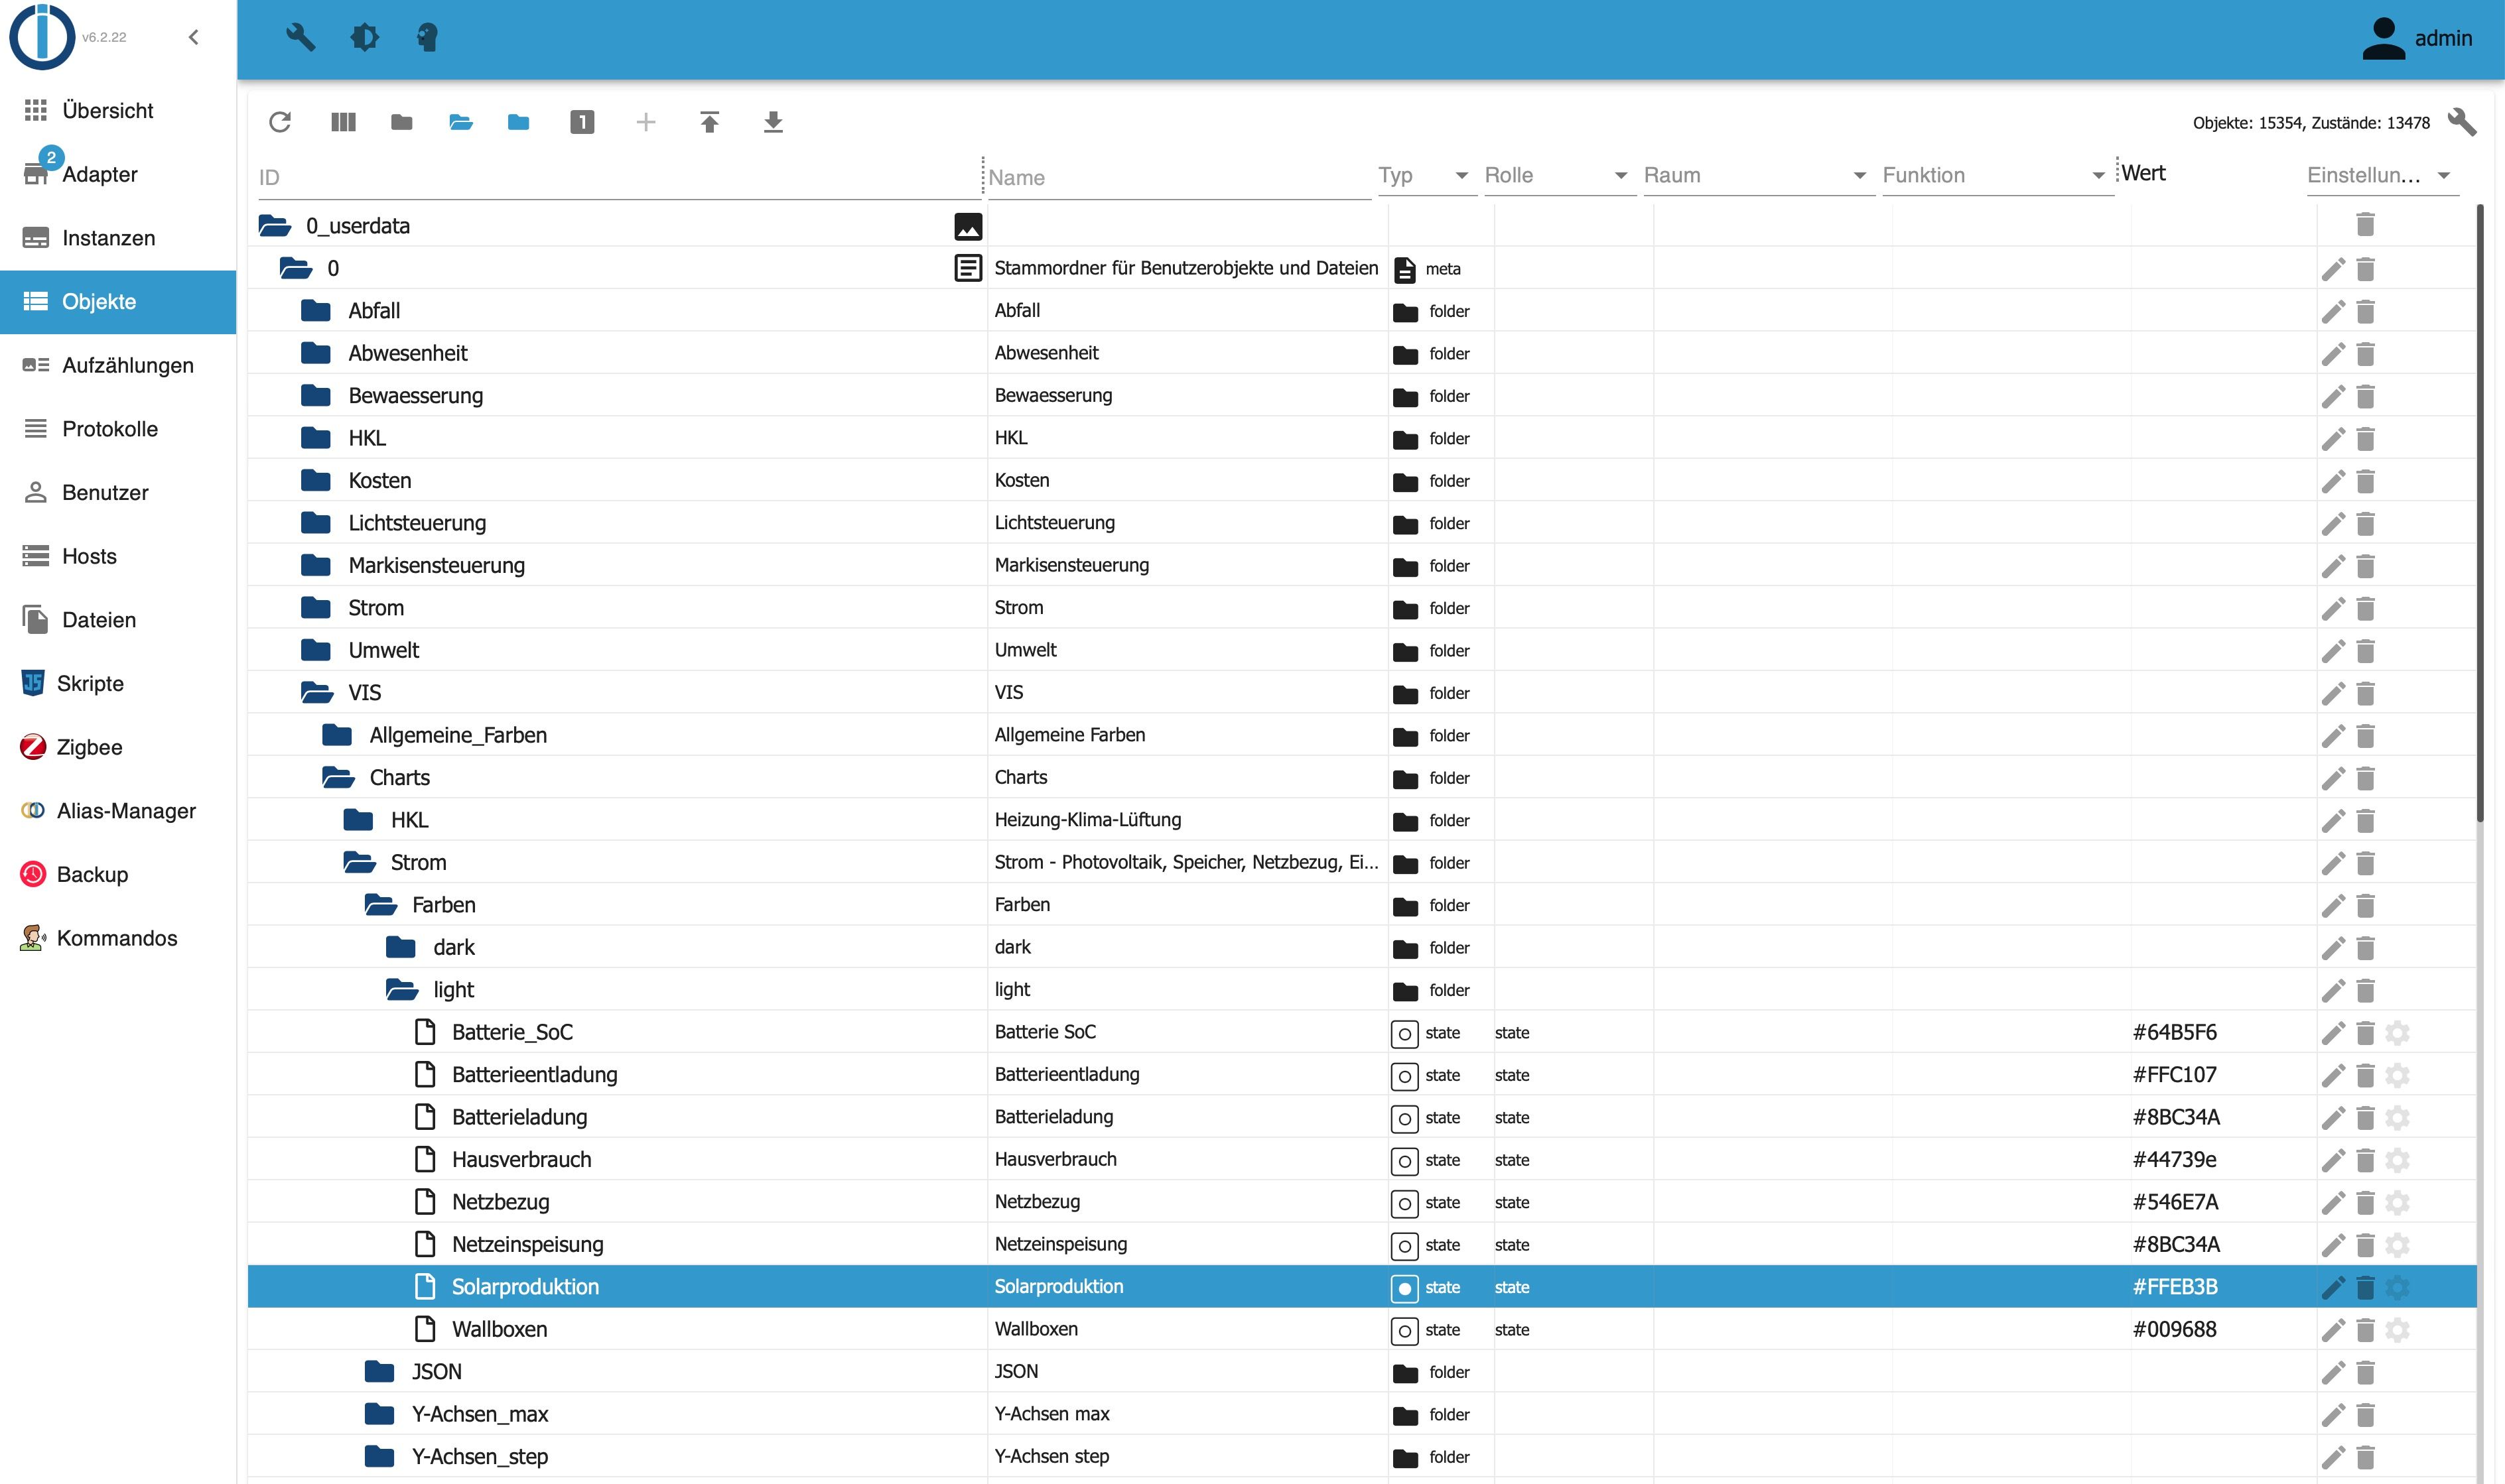Download objects with the download arrow icon
The image size is (2505, 1484).
(x=774, y=122)
